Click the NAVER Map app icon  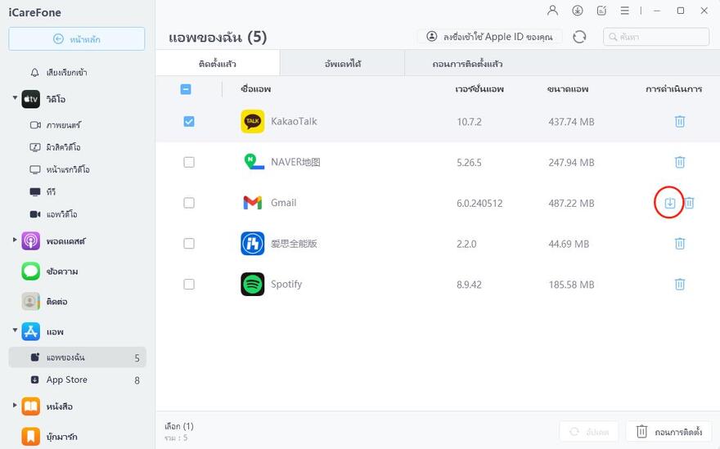[x=253, y=162]
